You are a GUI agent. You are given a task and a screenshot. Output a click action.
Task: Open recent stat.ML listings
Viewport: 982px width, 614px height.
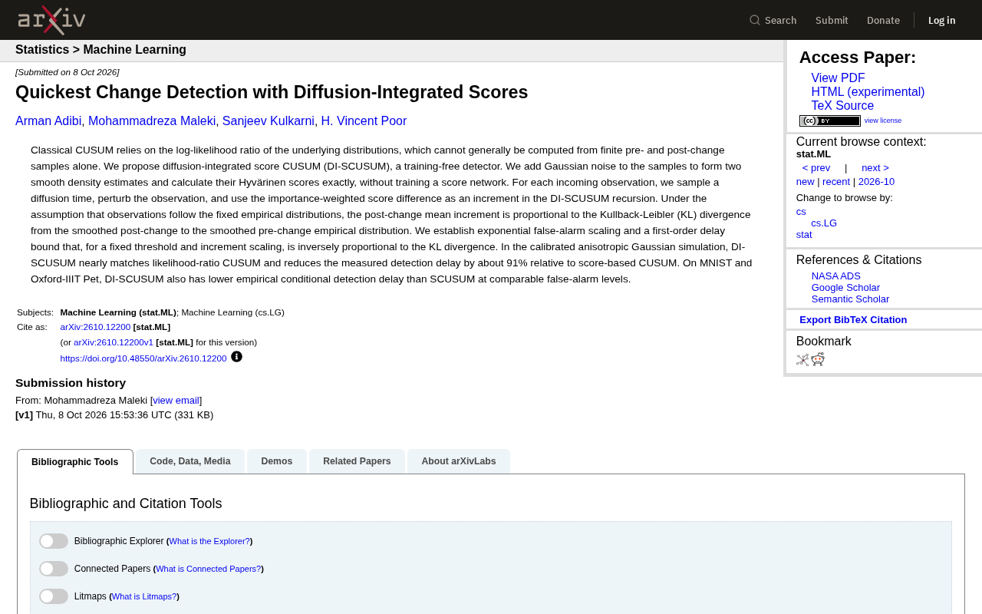[x=836, y=182]
